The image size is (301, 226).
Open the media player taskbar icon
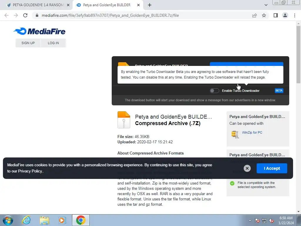point(62,220)
